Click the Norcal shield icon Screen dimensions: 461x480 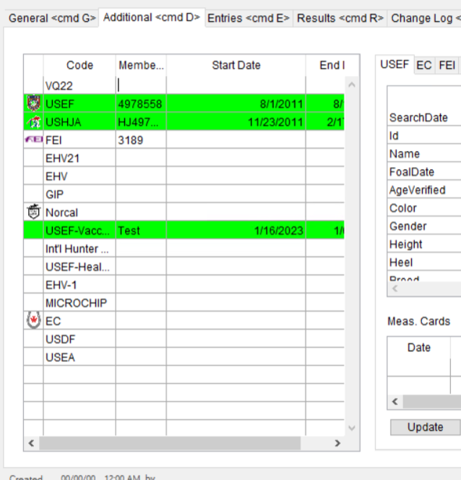(x=34, y=212)
